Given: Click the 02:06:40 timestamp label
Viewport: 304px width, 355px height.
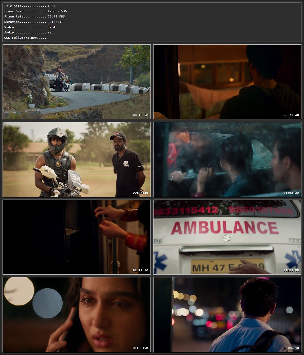Looking at the screenshot, I should 291,348.
